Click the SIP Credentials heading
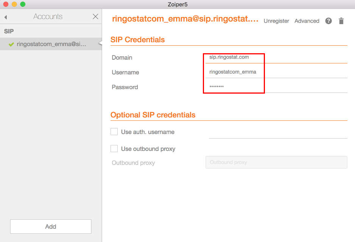This screenshot has height=242, width=355. 137,40
